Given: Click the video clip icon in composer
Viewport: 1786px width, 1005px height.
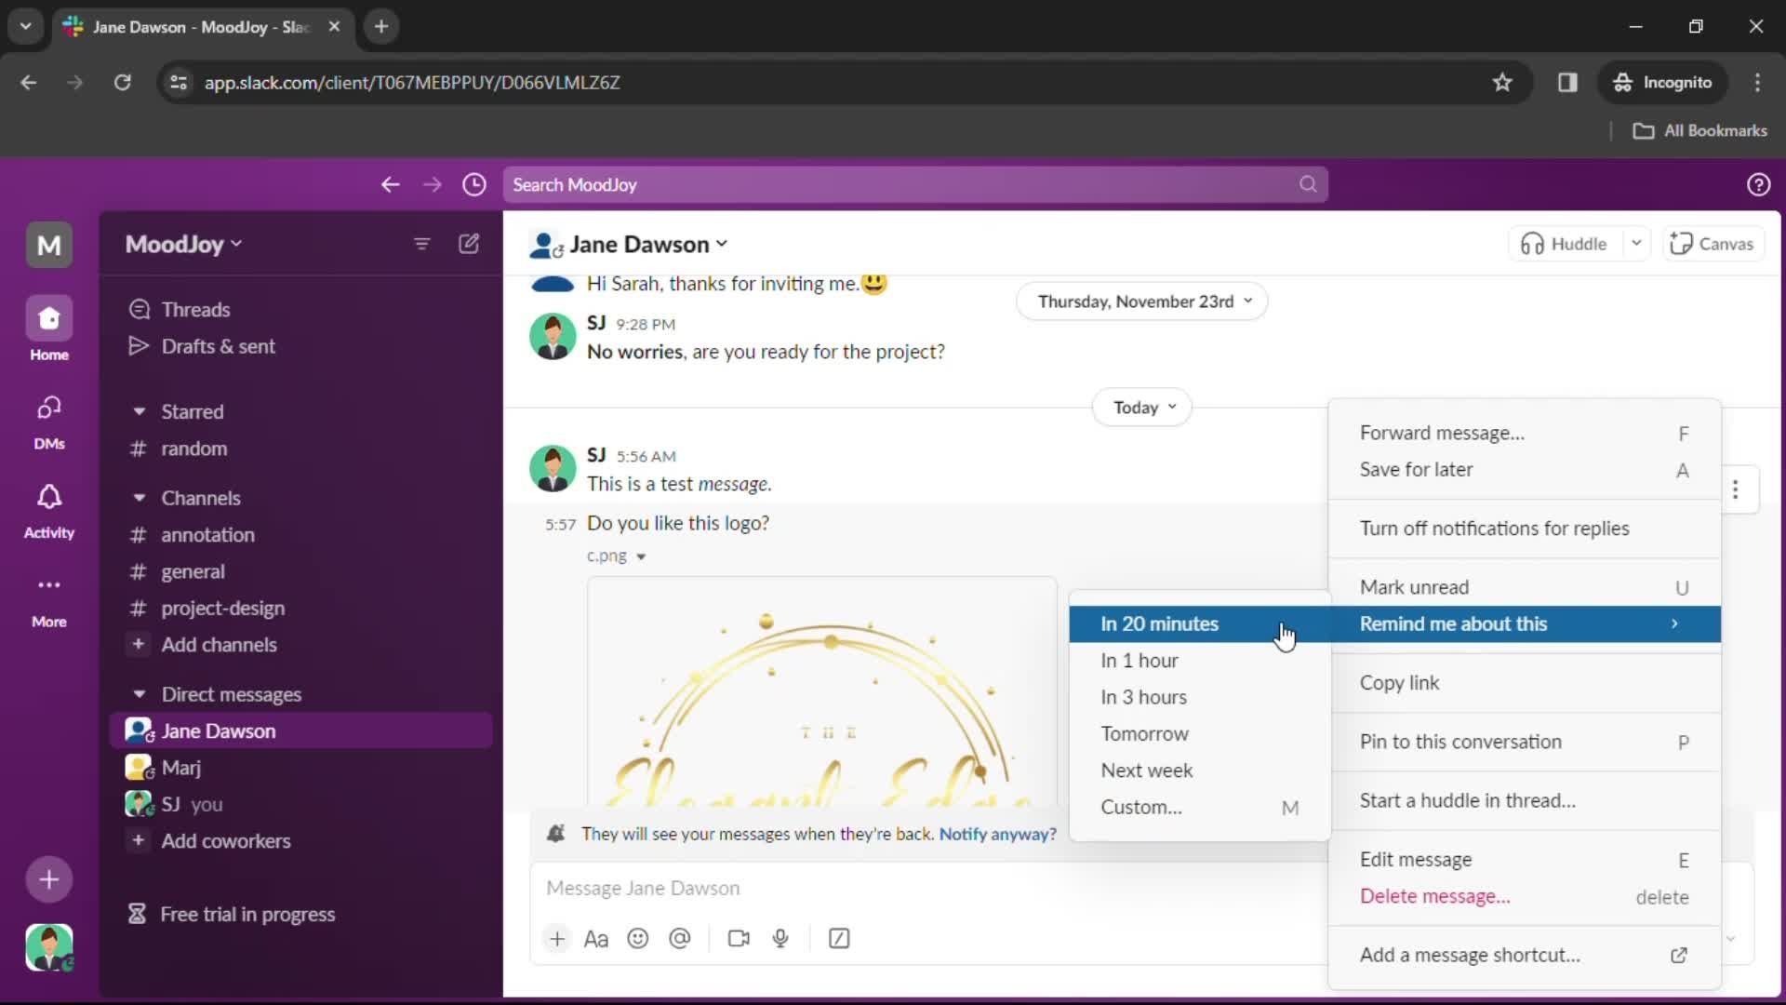Looking at the screenshot, I should [x=738, y=937].
